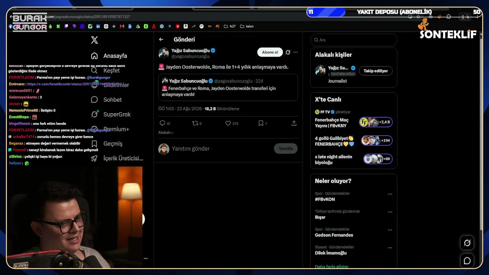Open the Adobe bookmark icon
The height and width of the screenshot is (275, 489).
[154, 26]
